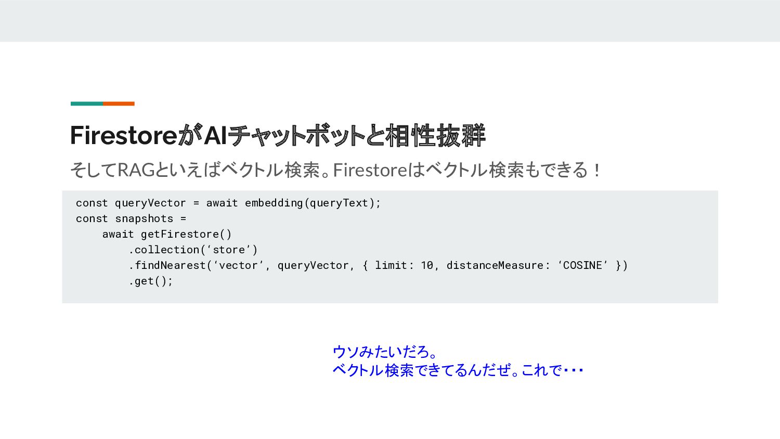Image resolution: width=780 pixels, height=439 pixels.
Task: Click the code line '.get();'
Action: point(151,281)
